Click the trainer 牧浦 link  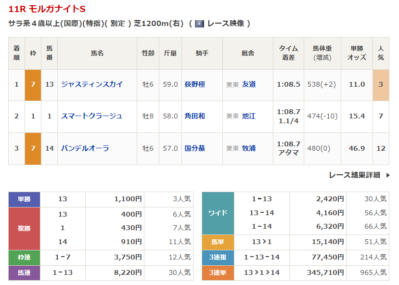[249, 148]
